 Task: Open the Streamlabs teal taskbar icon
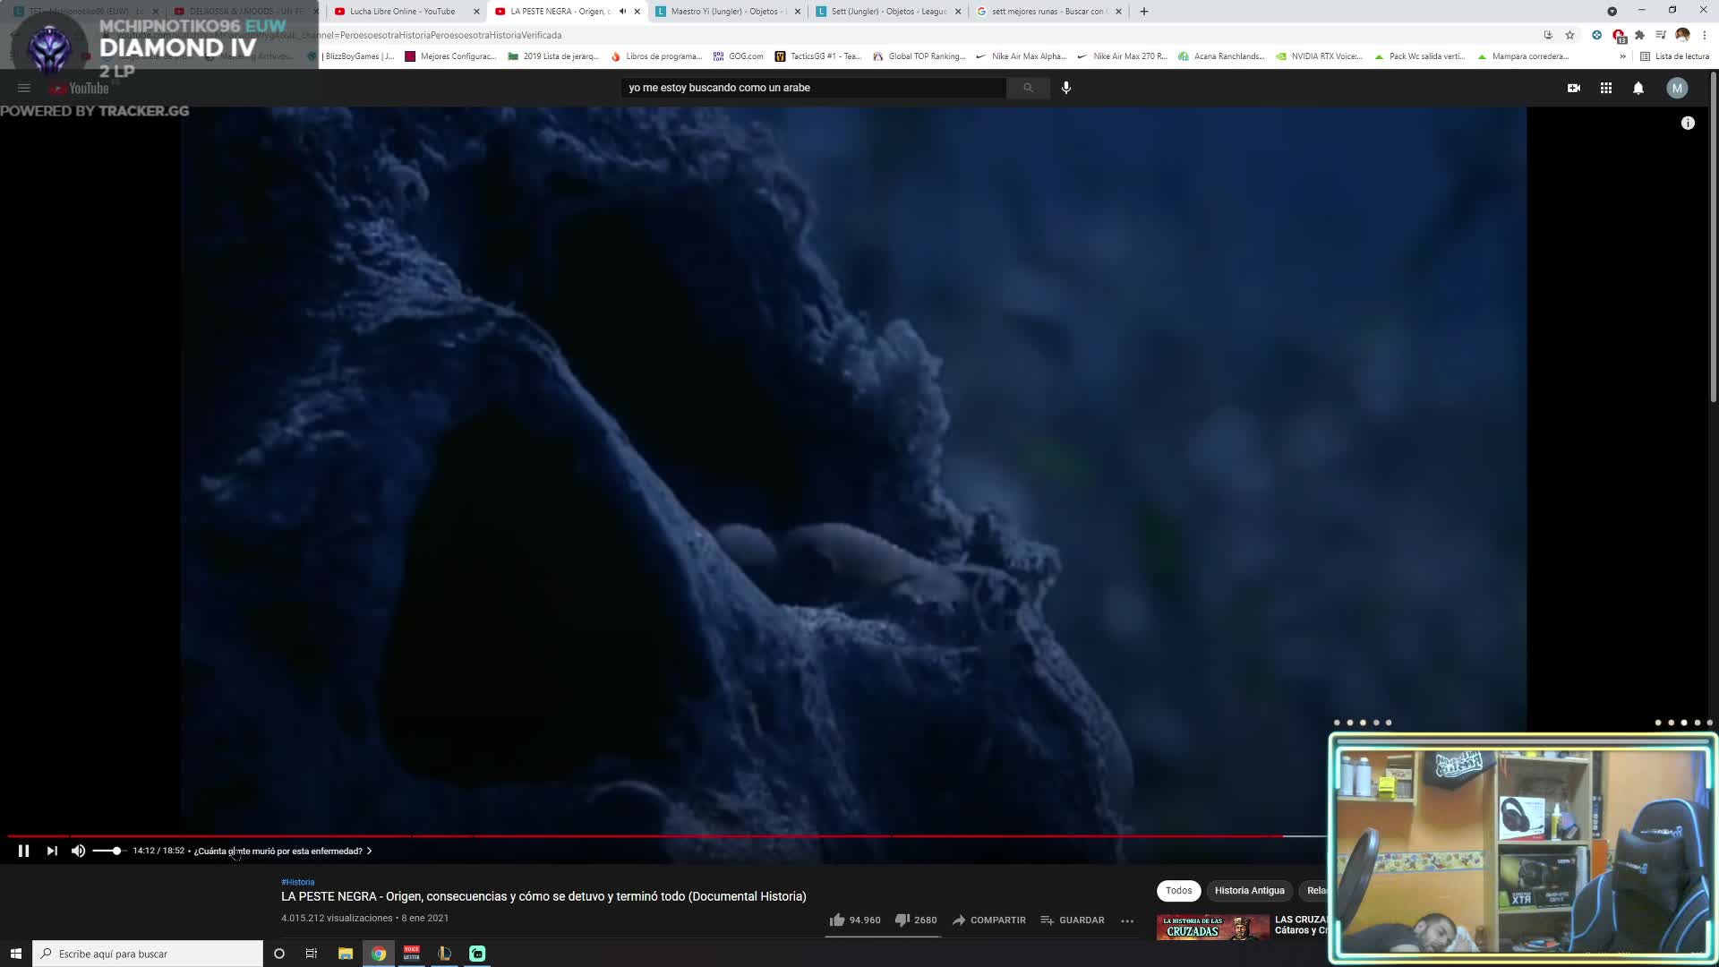tap(478, 954)
